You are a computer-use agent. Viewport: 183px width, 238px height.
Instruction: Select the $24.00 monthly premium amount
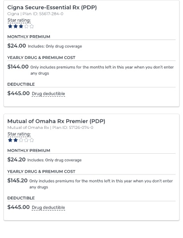[x=17, y=46]
